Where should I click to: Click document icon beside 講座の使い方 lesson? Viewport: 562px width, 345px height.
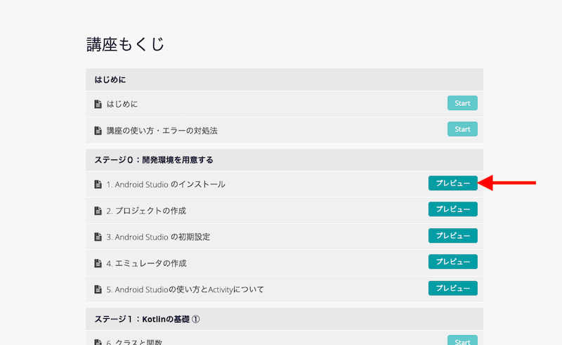(x=98, y=131)
